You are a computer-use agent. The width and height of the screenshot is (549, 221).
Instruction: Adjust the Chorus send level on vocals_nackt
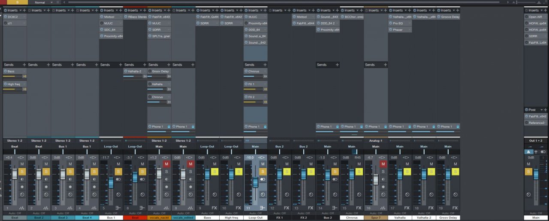coord(157,103)
